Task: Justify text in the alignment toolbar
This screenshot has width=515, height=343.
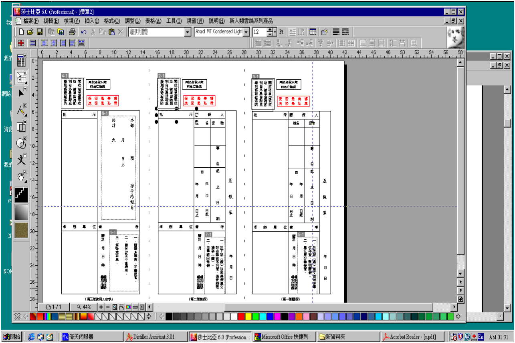Action: tap(72, 43)
